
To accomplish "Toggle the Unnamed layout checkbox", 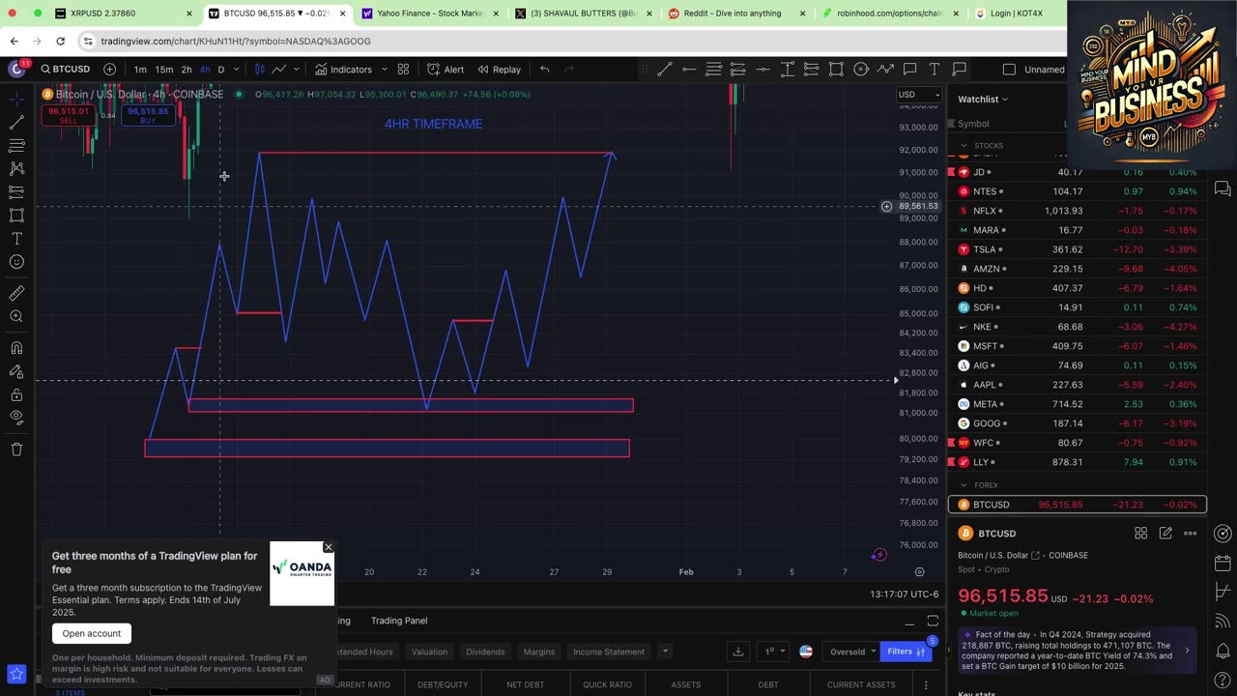I will pyautogui.click(x=1009, y=70).
